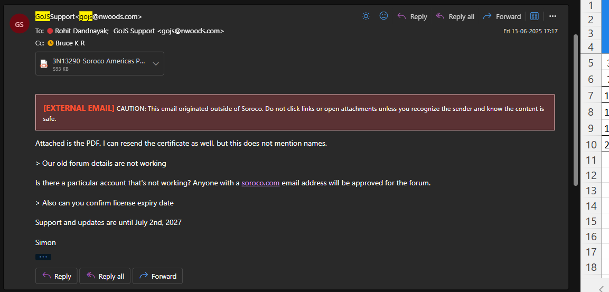
Task: Expand the collapsed quoted message ellipsis
Action: [43, 257]
